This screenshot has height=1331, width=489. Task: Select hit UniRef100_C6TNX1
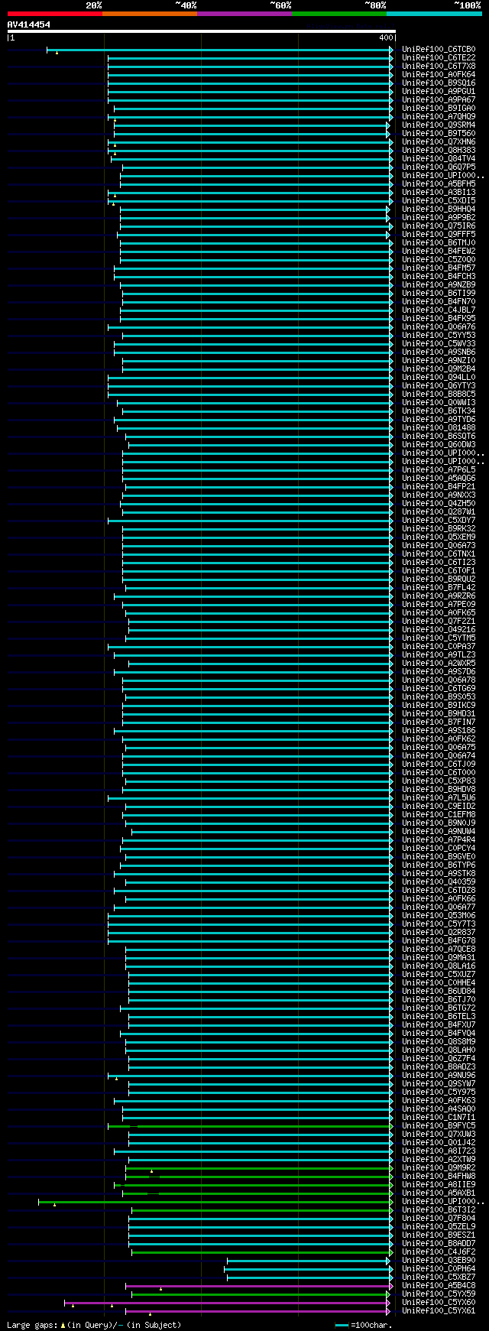pos(439,554)
